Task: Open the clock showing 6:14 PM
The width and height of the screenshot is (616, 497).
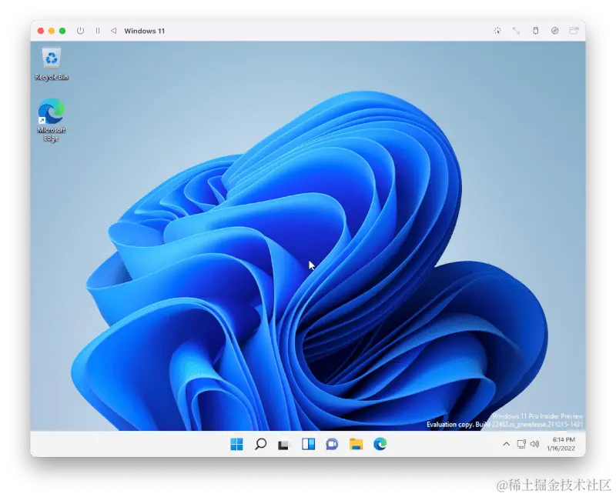Action: (x=561, y=444)
